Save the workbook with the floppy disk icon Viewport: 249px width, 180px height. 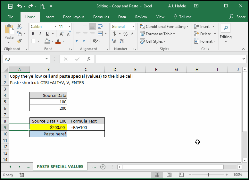click(10, 6)
